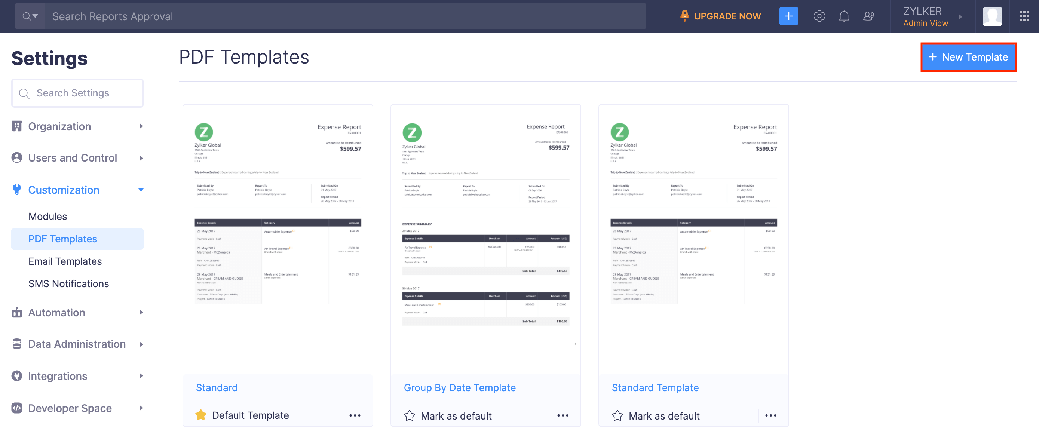Open the notifications bell
This screenshot has width=1039, height=448.
click(844, 16)
